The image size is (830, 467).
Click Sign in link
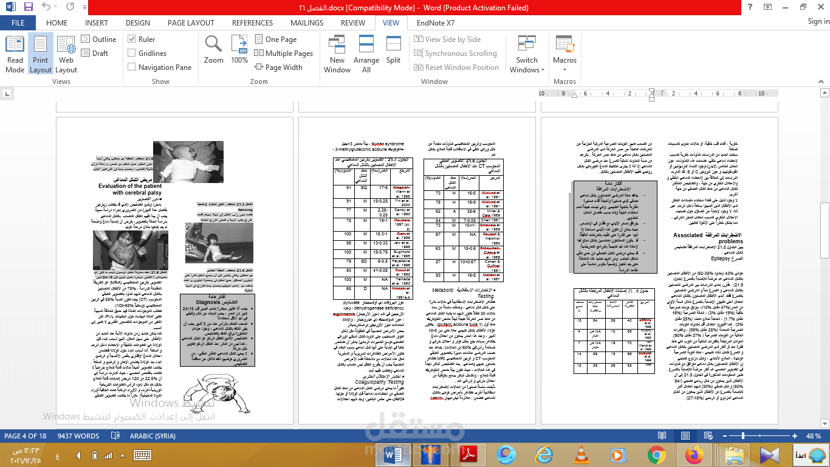click(818, 21)
